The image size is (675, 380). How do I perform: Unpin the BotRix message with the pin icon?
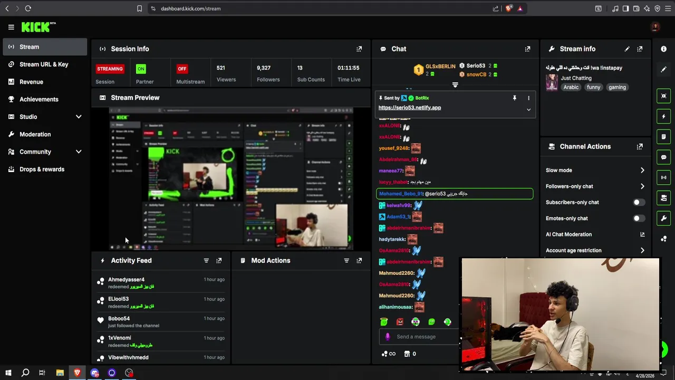tap(515, 98)
